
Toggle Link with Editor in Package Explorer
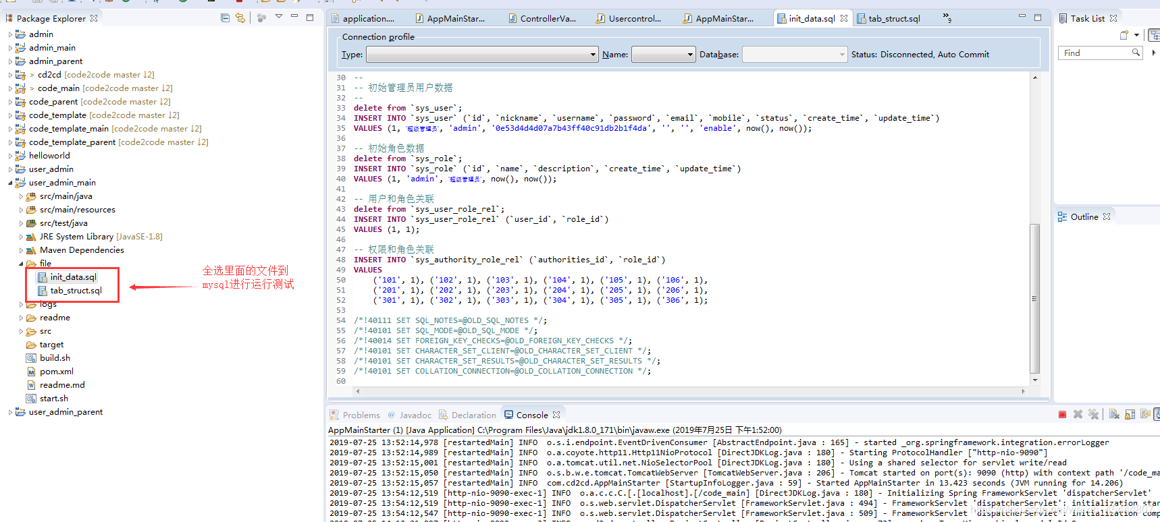(x=240, y=18)
